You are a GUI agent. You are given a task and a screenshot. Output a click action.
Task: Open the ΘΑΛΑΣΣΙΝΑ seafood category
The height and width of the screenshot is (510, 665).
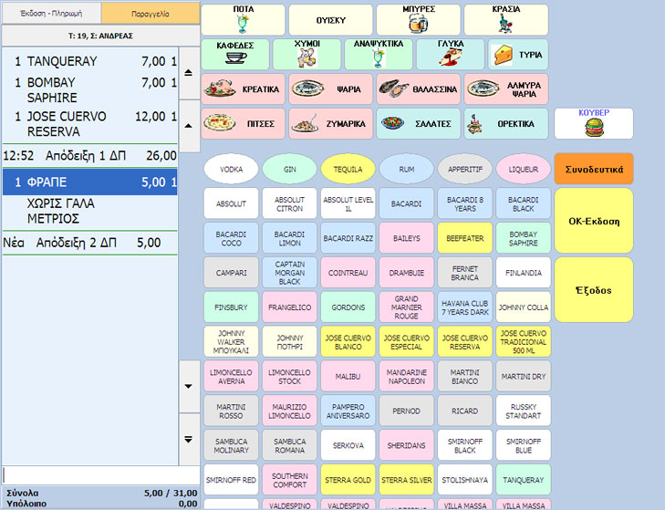417,88
